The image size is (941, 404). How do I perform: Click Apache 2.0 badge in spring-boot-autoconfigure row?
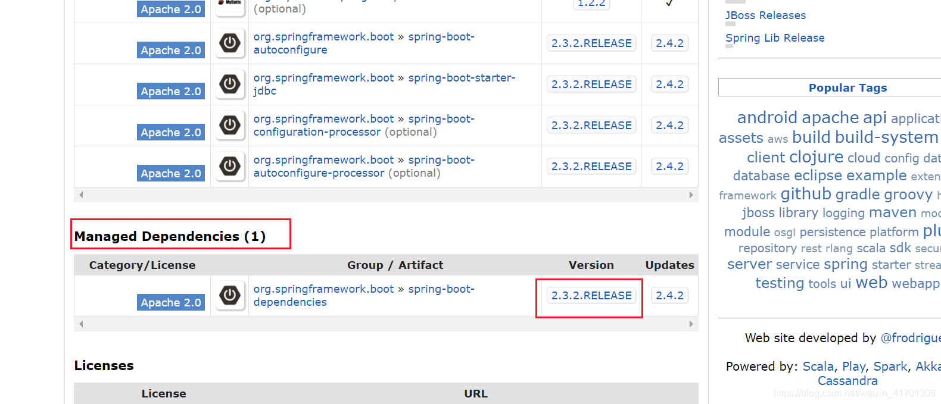(x=171, y=51)
